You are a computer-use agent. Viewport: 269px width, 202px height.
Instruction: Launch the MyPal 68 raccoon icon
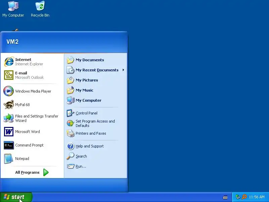point(9,105)
